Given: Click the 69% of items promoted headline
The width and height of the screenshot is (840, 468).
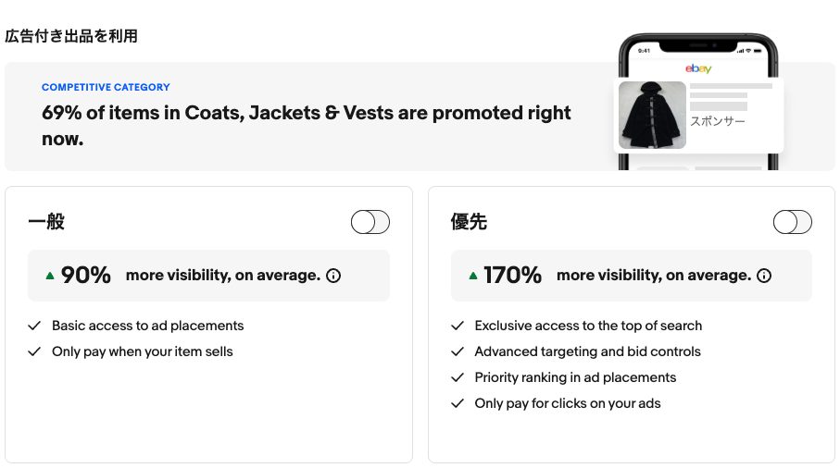Looking at the screenshot, I should (306, 126).
